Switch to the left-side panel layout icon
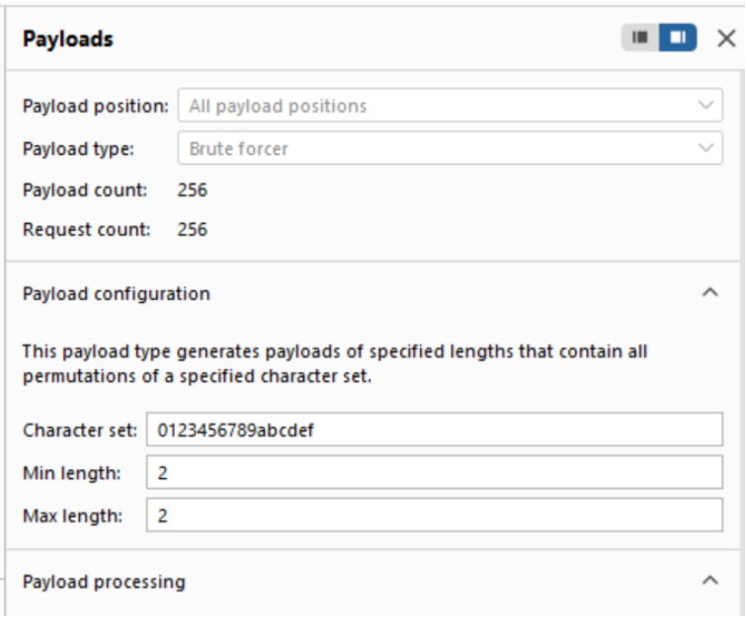Screen dimensions: 747x620 pyautogui.click(x=640, y=39)
